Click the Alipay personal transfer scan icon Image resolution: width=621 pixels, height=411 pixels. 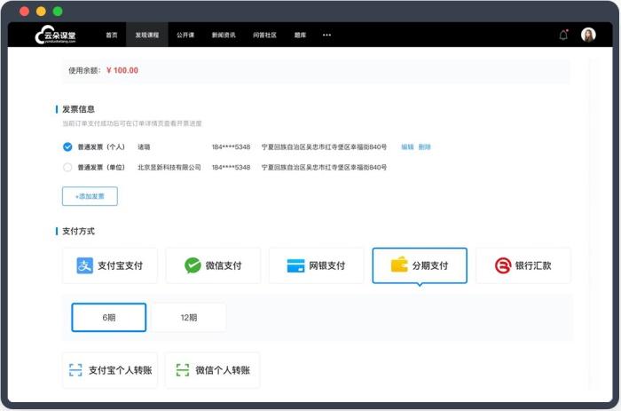75,370
